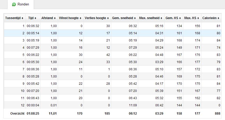225x120 pixels.
Task: Open the Ronden tab
Action: coord(20,4)
